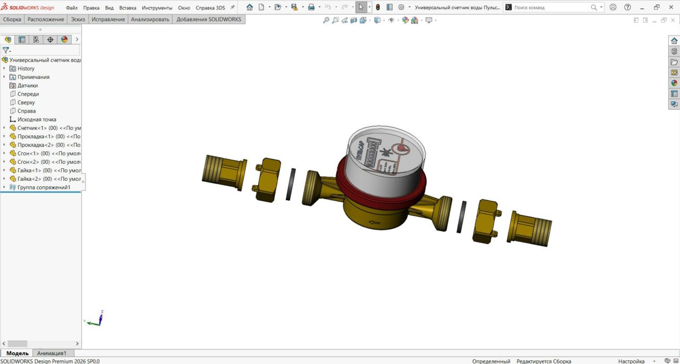The width and height of the screenshot is (680, 364).
Task: Toggle the selection arrow tool
Action: [361, 7]
